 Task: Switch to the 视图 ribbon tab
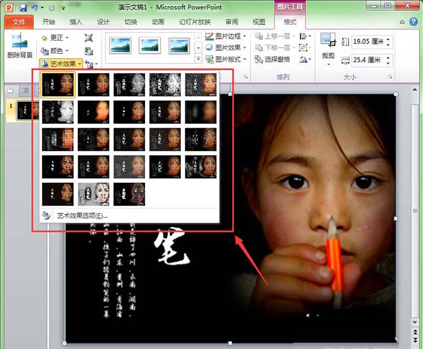[x=259, y=22]
